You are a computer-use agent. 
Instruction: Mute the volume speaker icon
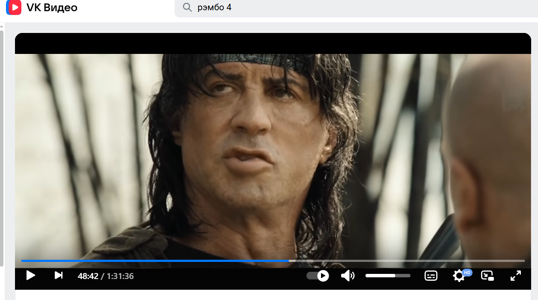click(348, 276)
